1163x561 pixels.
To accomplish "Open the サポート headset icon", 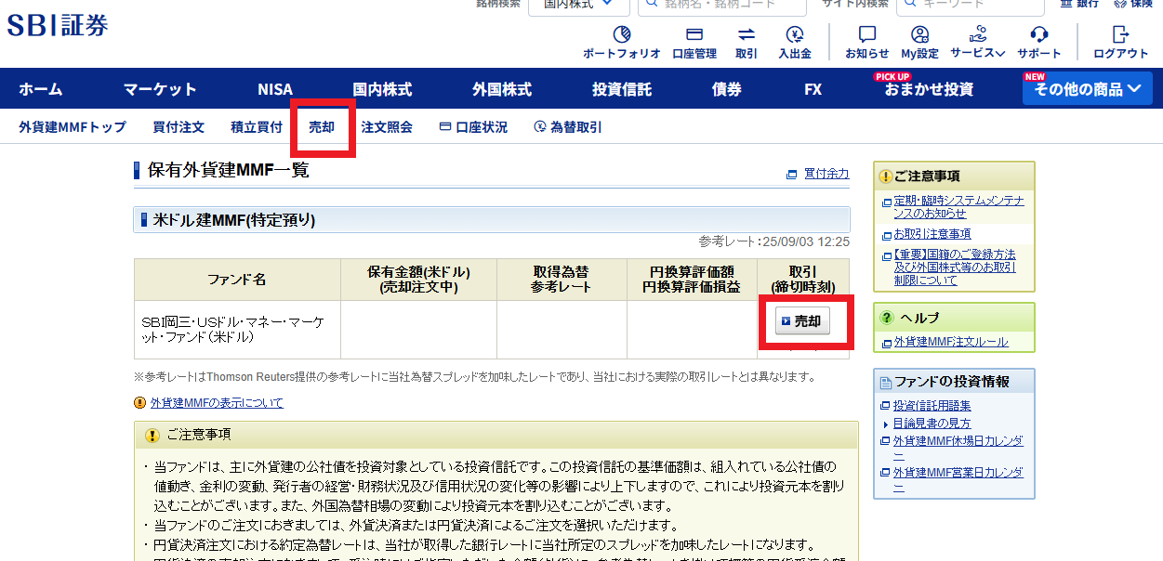I will [x=1039, y=43].
